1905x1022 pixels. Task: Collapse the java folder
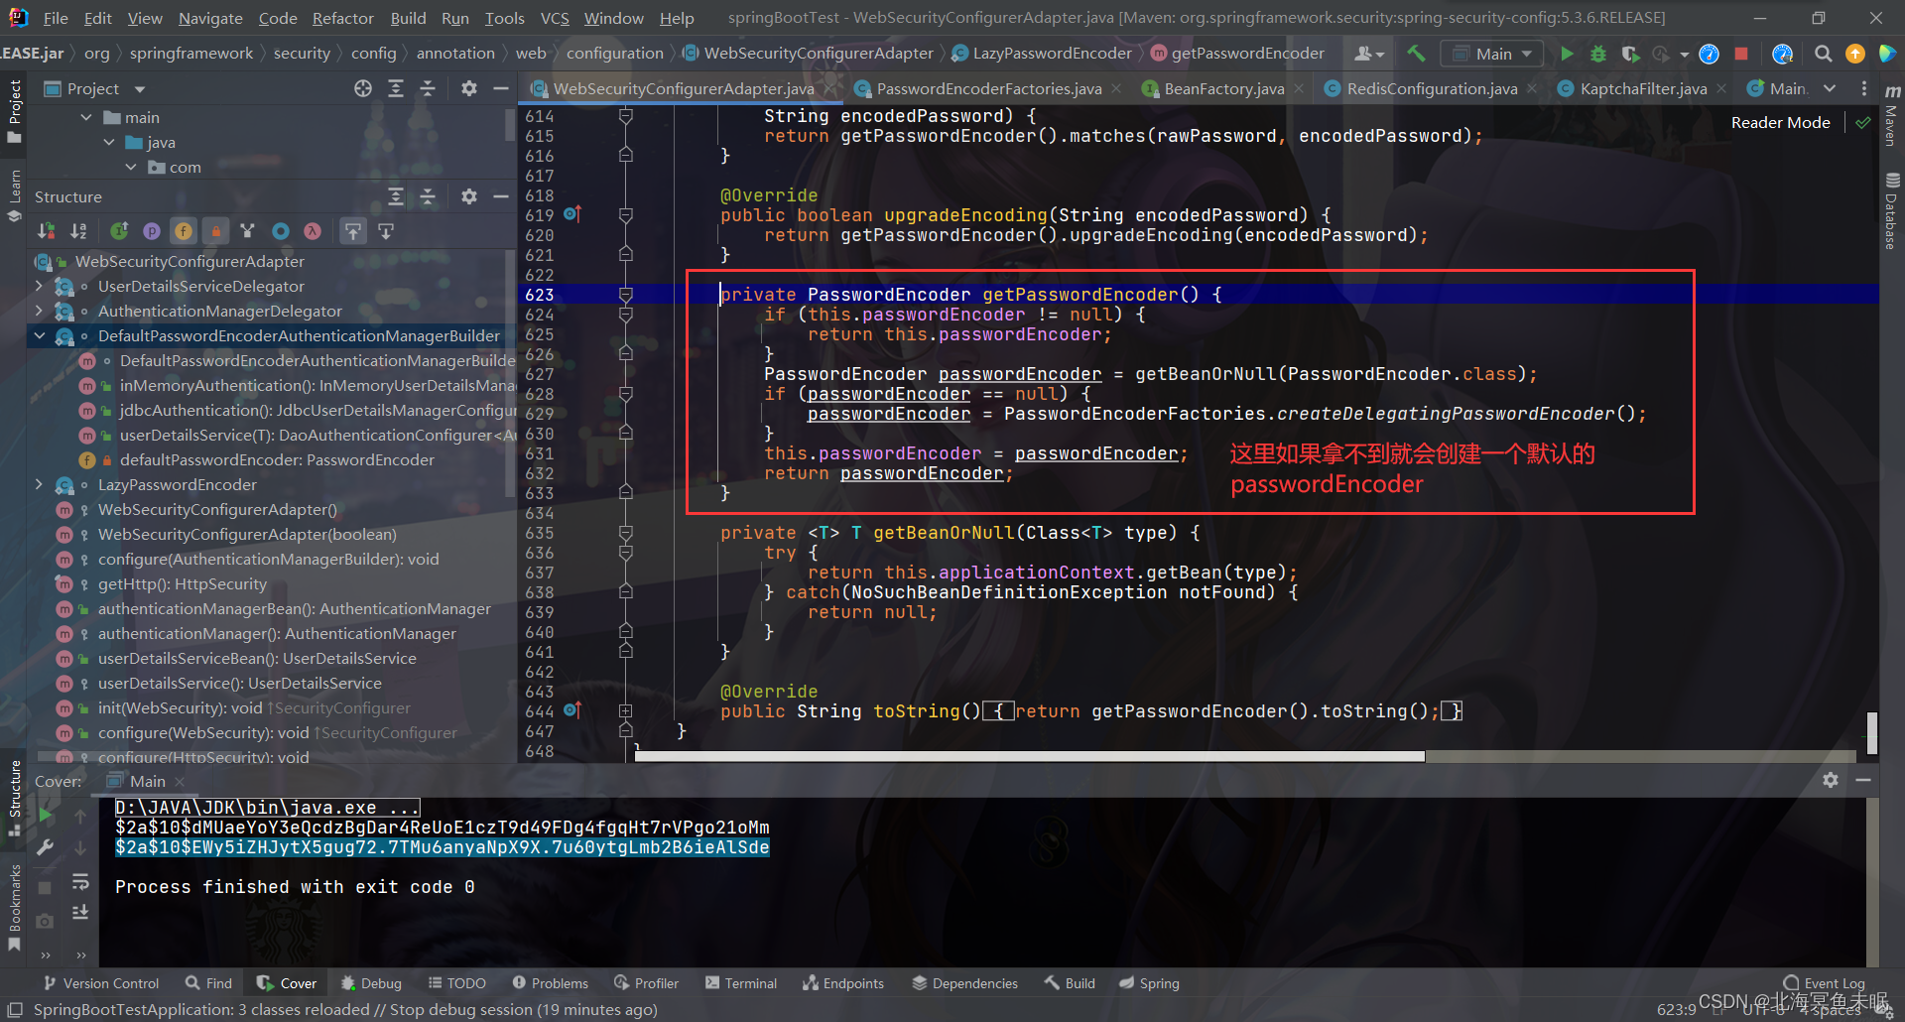[x=109, y=142]
